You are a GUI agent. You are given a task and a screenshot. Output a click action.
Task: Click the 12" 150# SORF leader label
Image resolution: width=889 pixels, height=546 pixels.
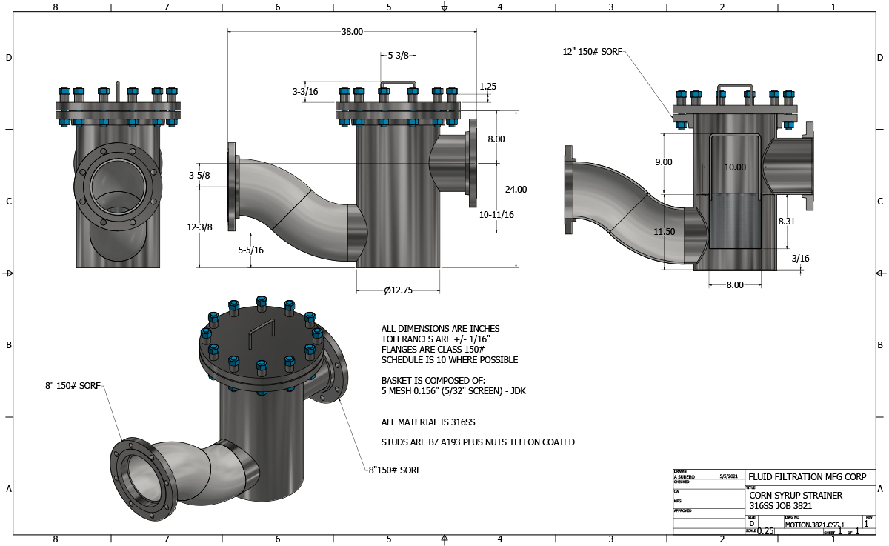tap(592, 52)
